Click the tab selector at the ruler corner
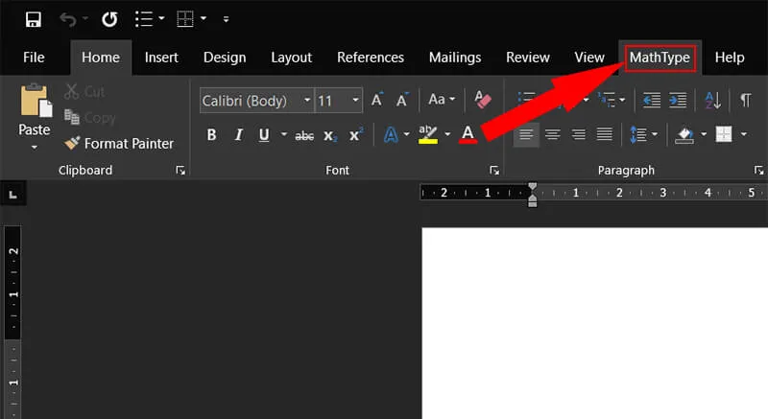Image resolution: width=768 pixels, height=419 pixels. [13, 195]
